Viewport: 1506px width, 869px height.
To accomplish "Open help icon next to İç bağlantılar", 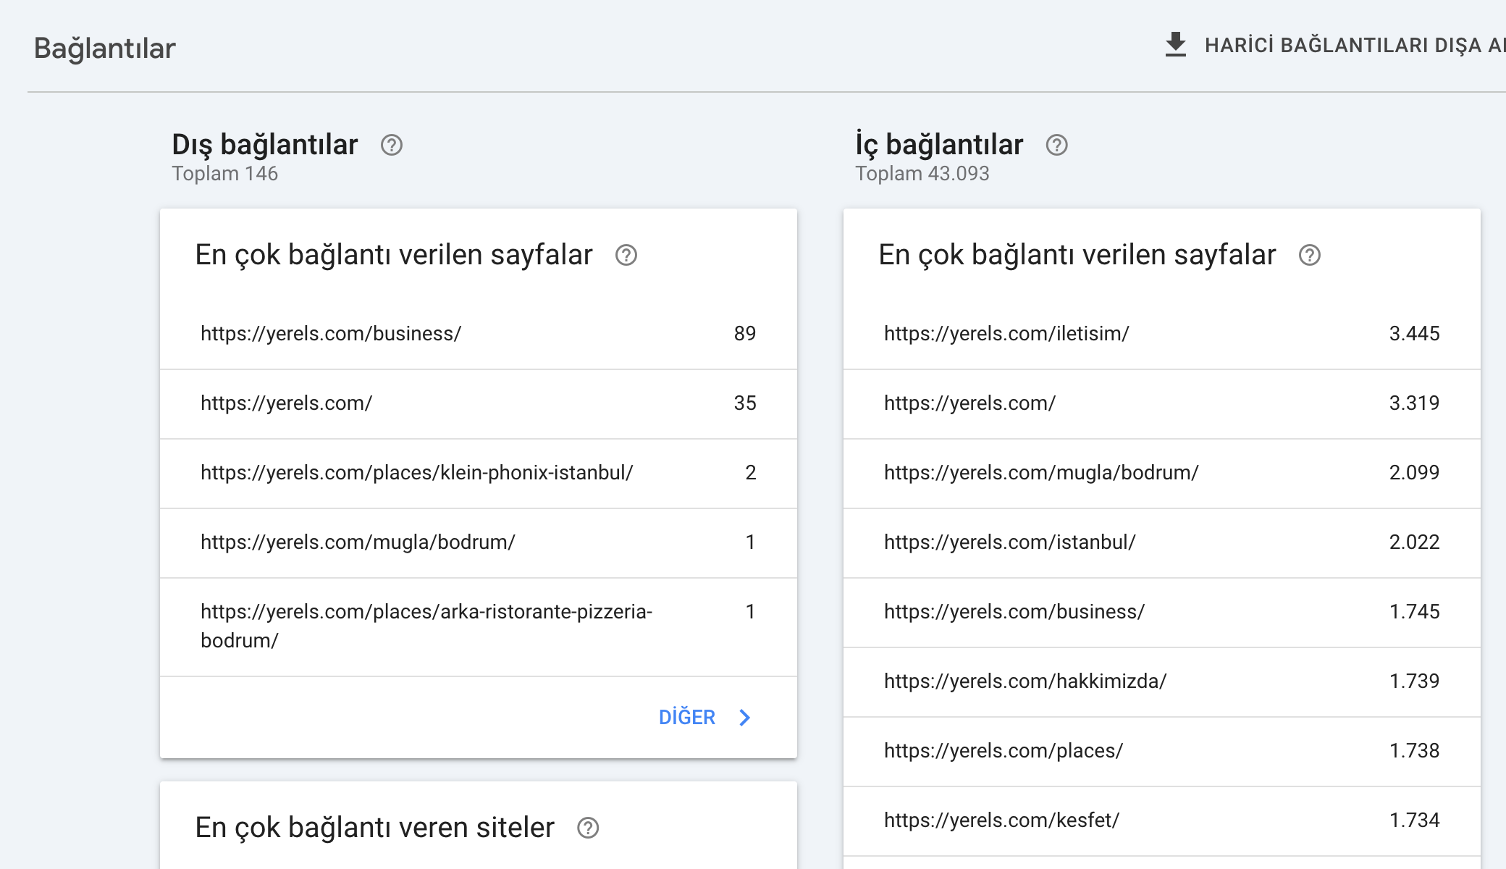I will tap(1057, 146).
